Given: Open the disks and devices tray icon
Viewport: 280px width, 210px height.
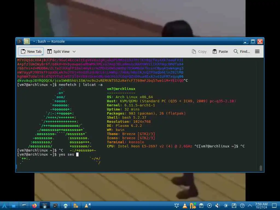Looking at the screenshot, I should point(234,206).
